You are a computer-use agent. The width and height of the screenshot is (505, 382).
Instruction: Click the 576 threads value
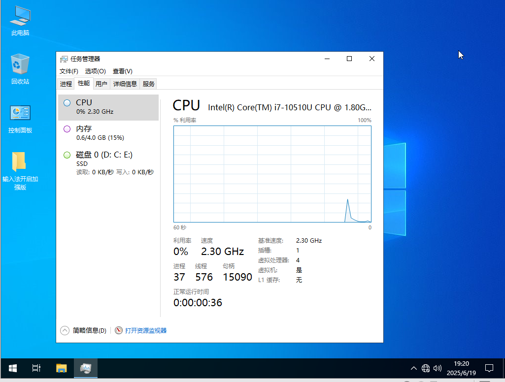pyautogui.click(x=204, y=277)
